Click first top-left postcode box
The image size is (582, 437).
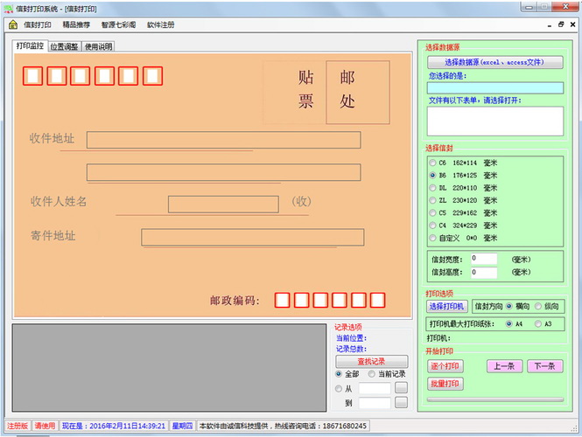(x=32, y=76)
